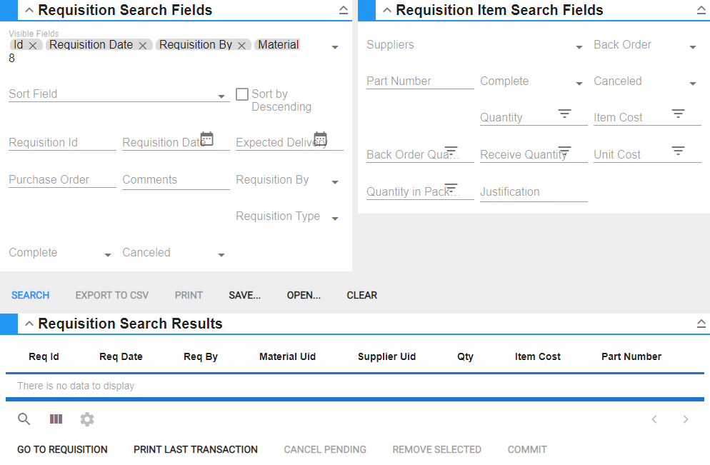Open the column chooser icon below results
The height and width of the screenshot is (465, 710).
click(x=56, y=419)
